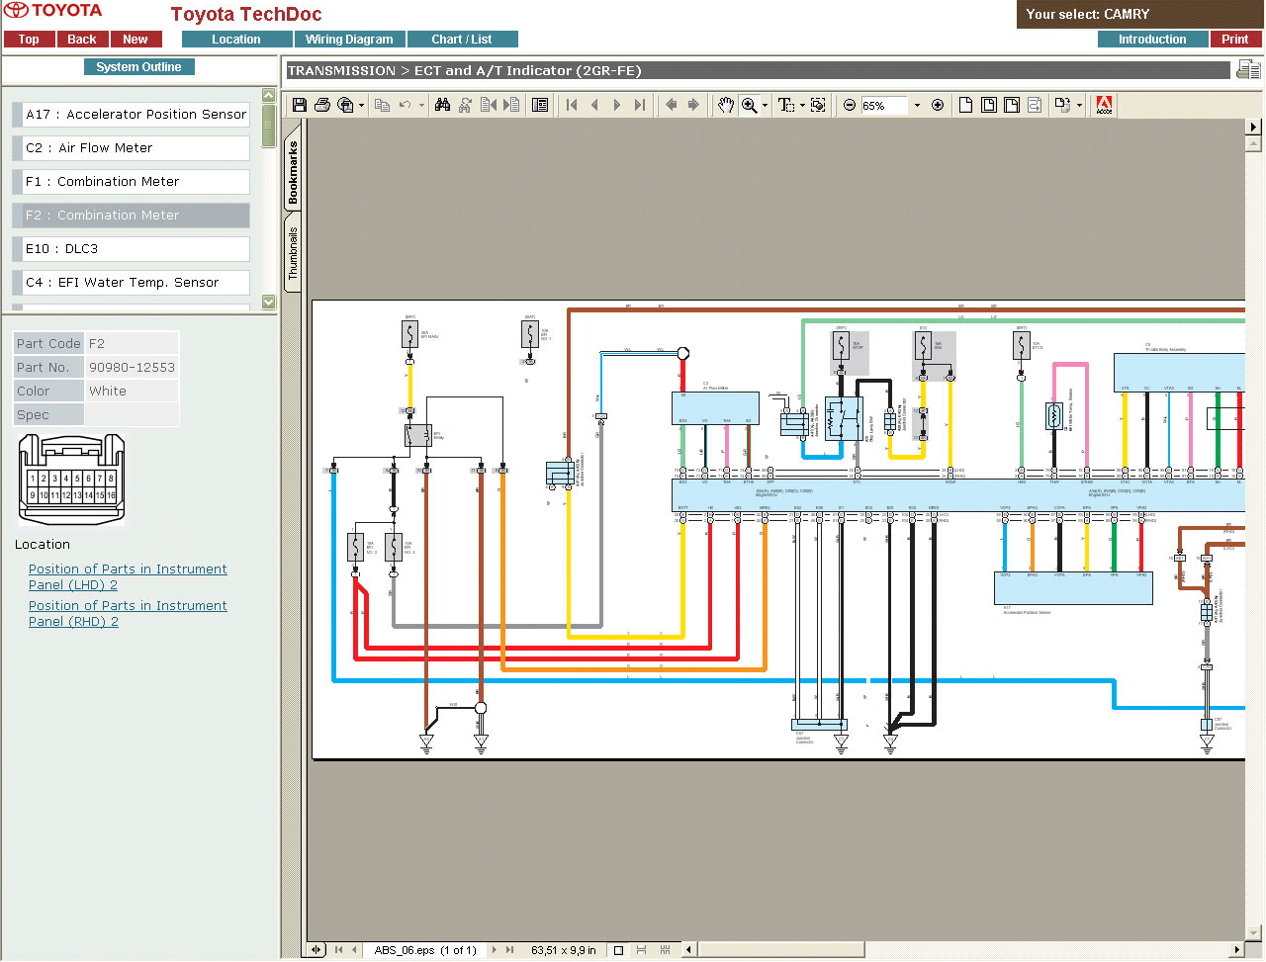Image resolution: width=1266 pixels, height=962 pixels.
Task: Open the zoom percentage dropdown arrow
Action: pyautogui.click(x=917, y=105)
